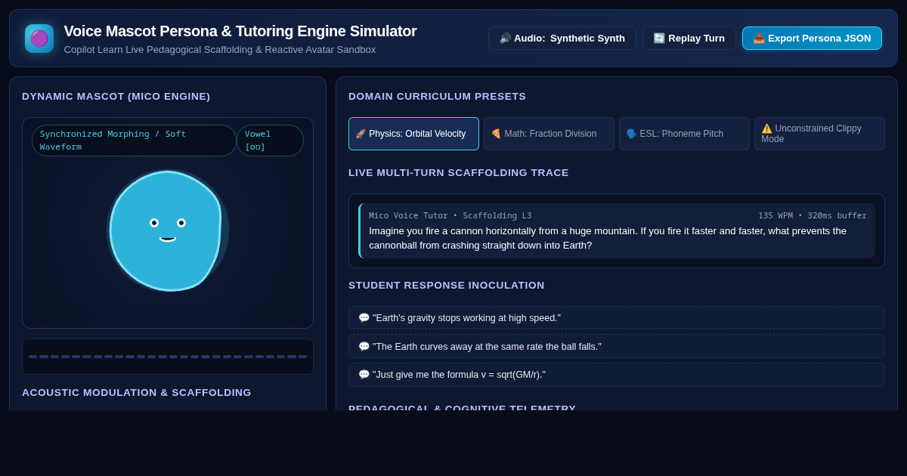Screen dimensions: 907x476
Task: Click the Replay Turn button
Action: 689,39
